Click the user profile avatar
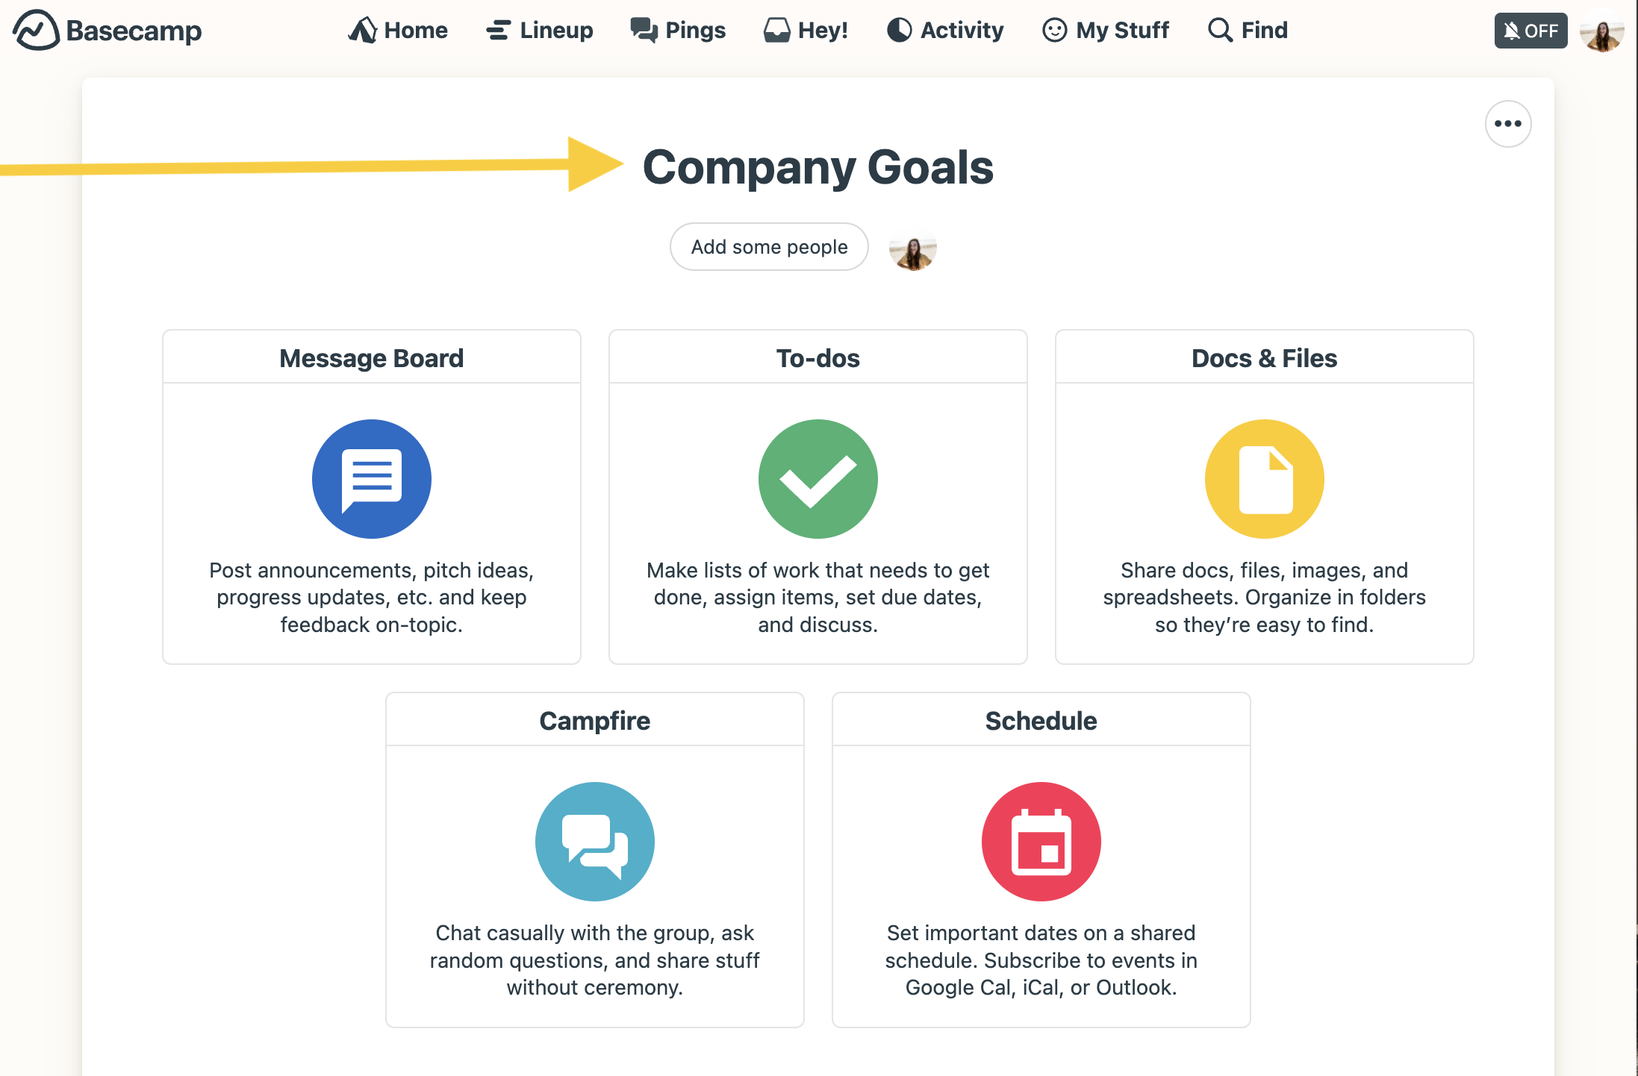The height and width of the screenshot is (1076, 1638). pos(1602,30)
